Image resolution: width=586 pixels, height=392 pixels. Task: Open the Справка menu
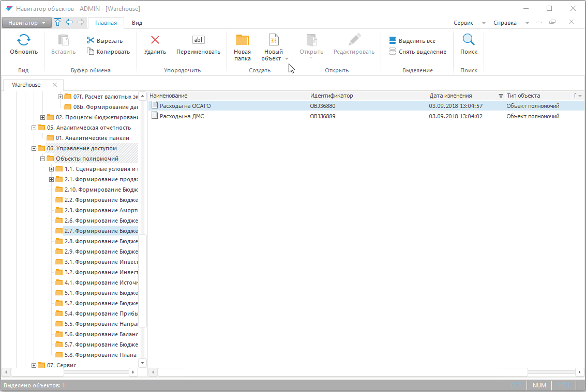505,23
